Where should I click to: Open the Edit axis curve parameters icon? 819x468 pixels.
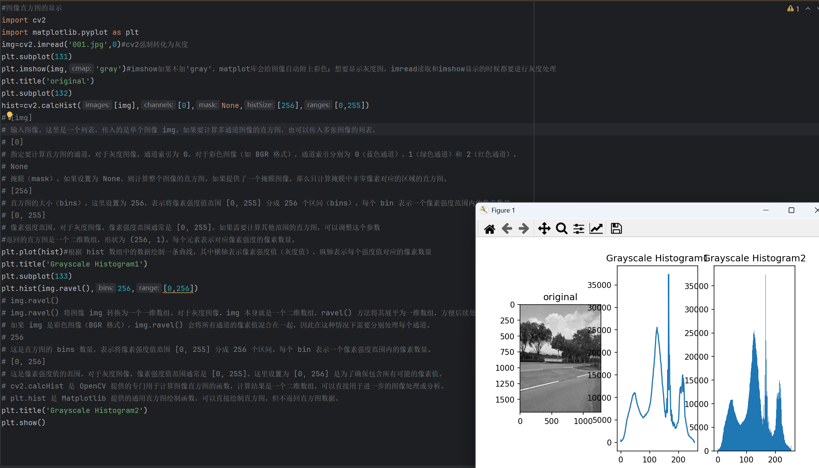click(x=596, y=229)
